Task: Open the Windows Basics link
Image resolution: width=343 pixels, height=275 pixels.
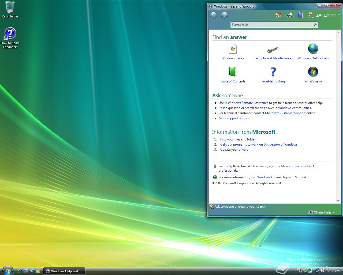Action: (233, 58)
